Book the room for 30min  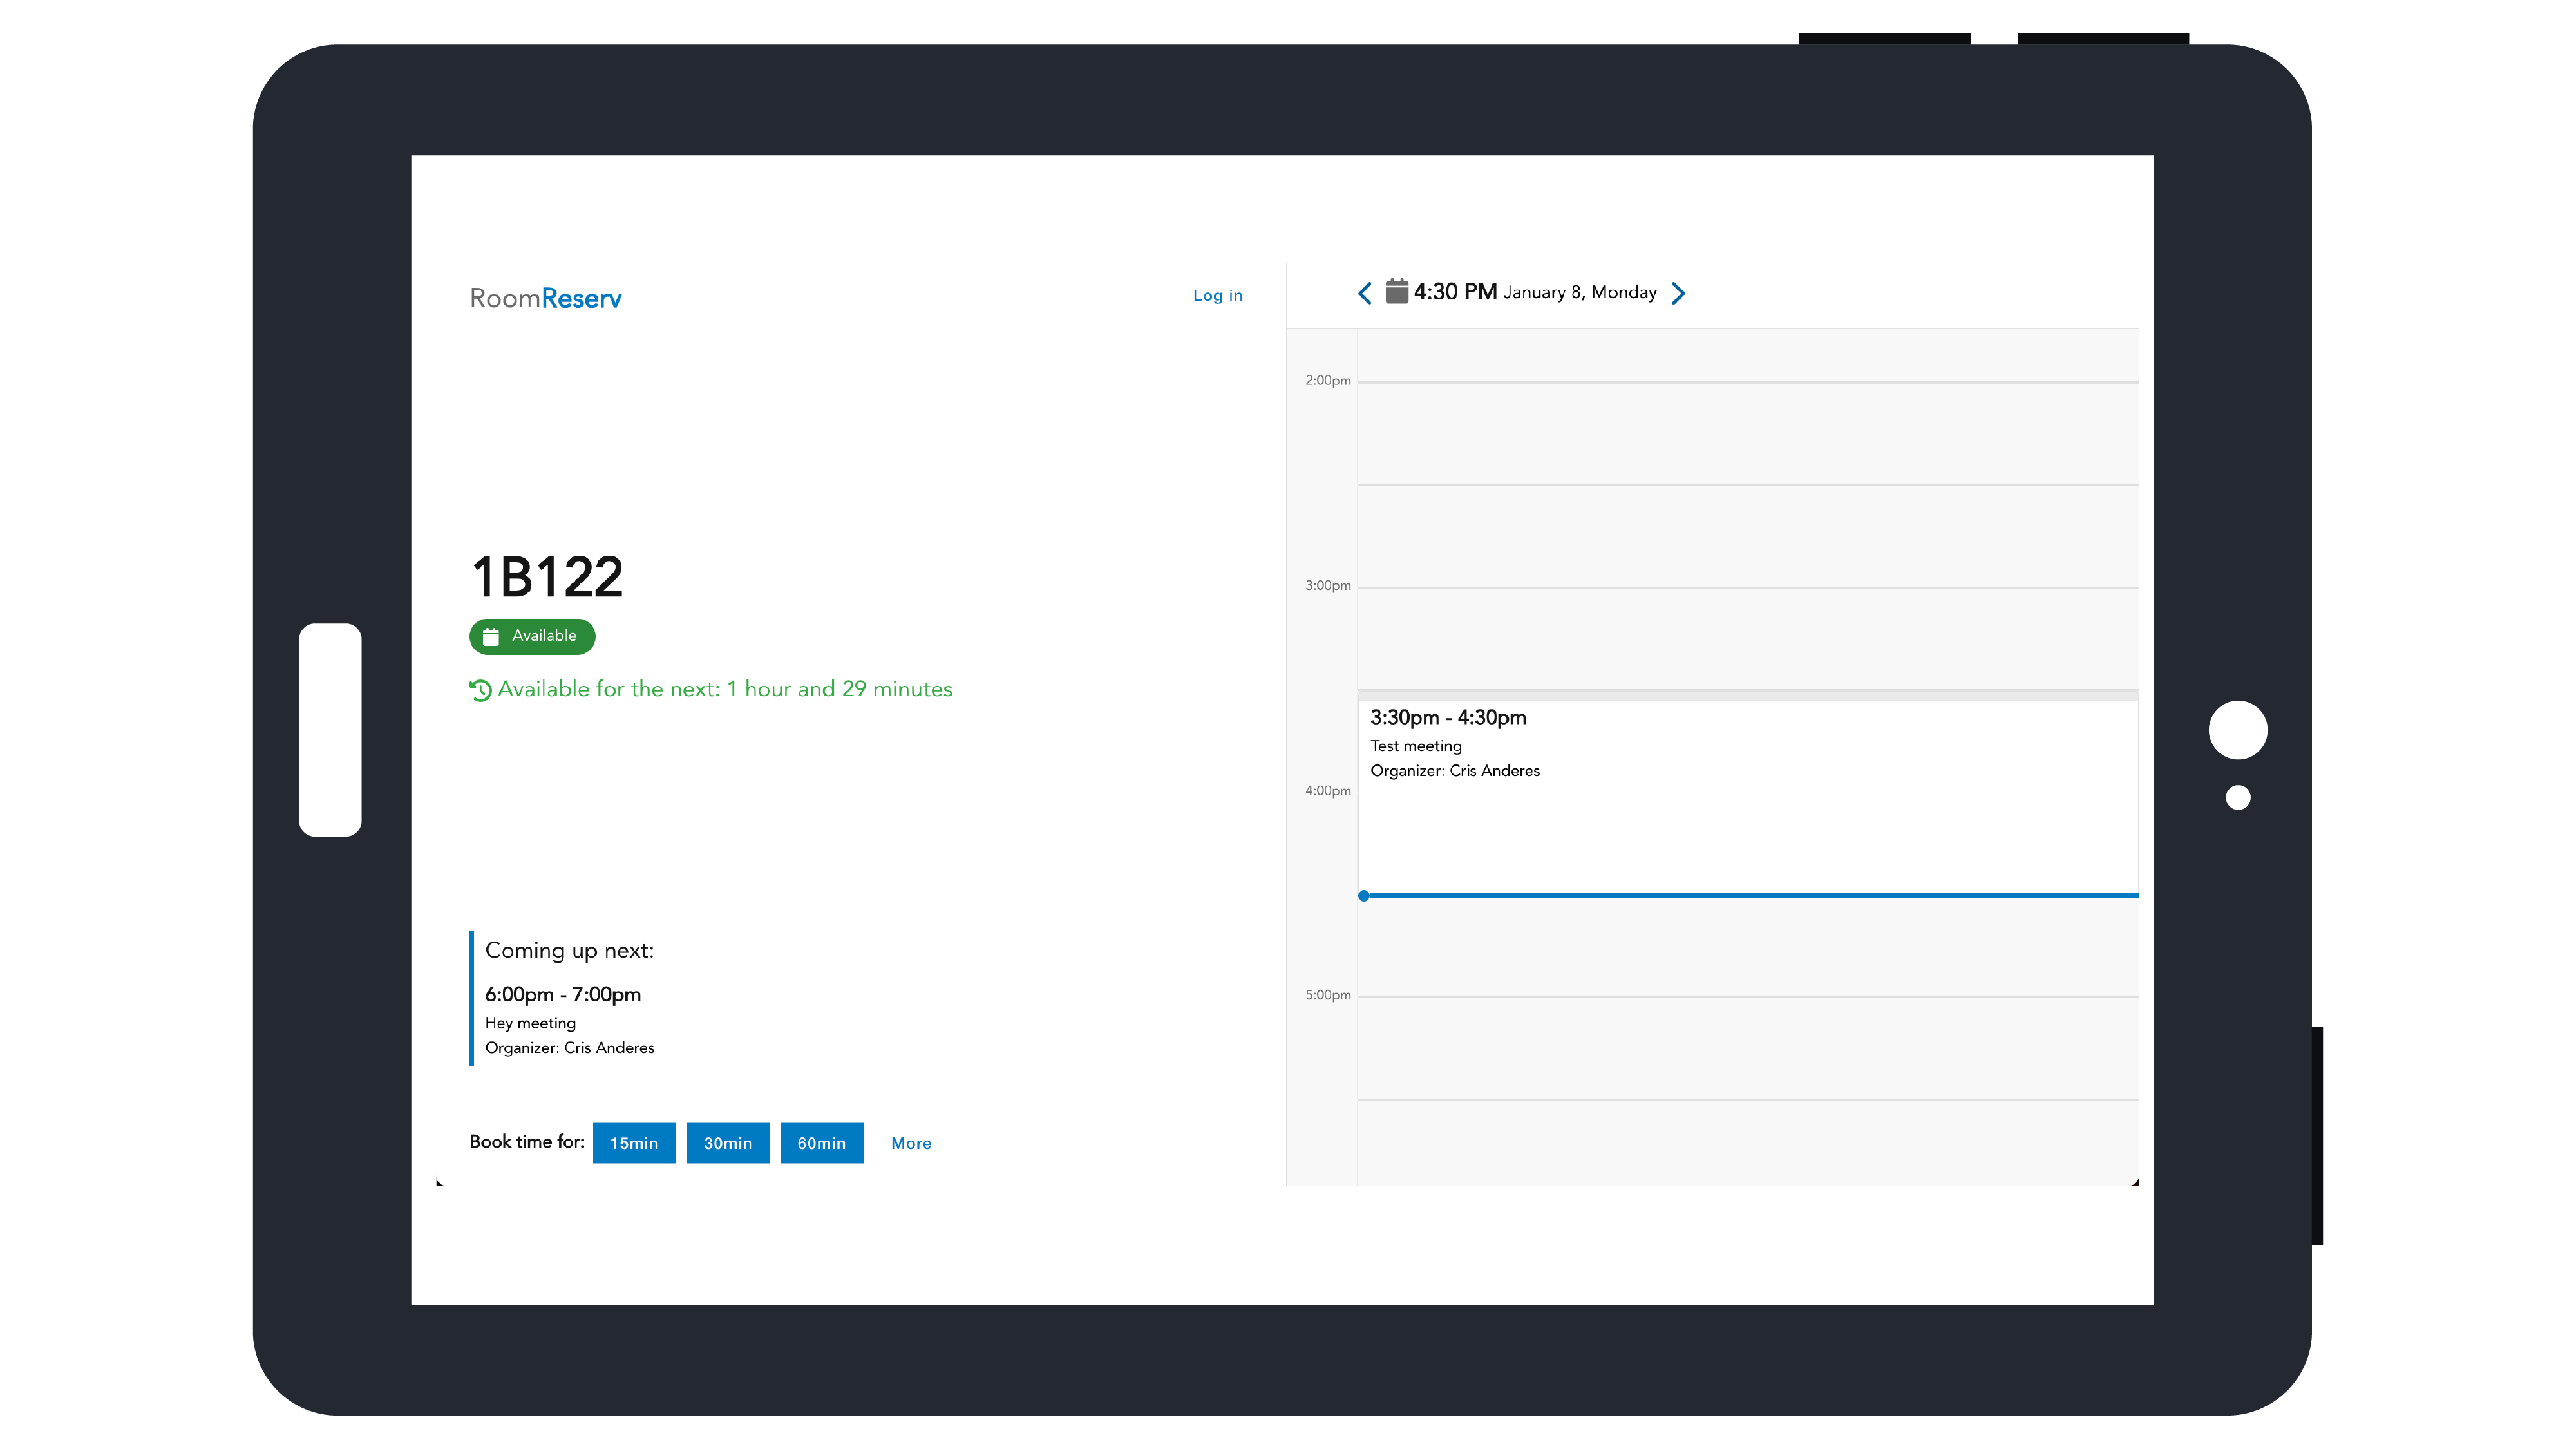728,1142
